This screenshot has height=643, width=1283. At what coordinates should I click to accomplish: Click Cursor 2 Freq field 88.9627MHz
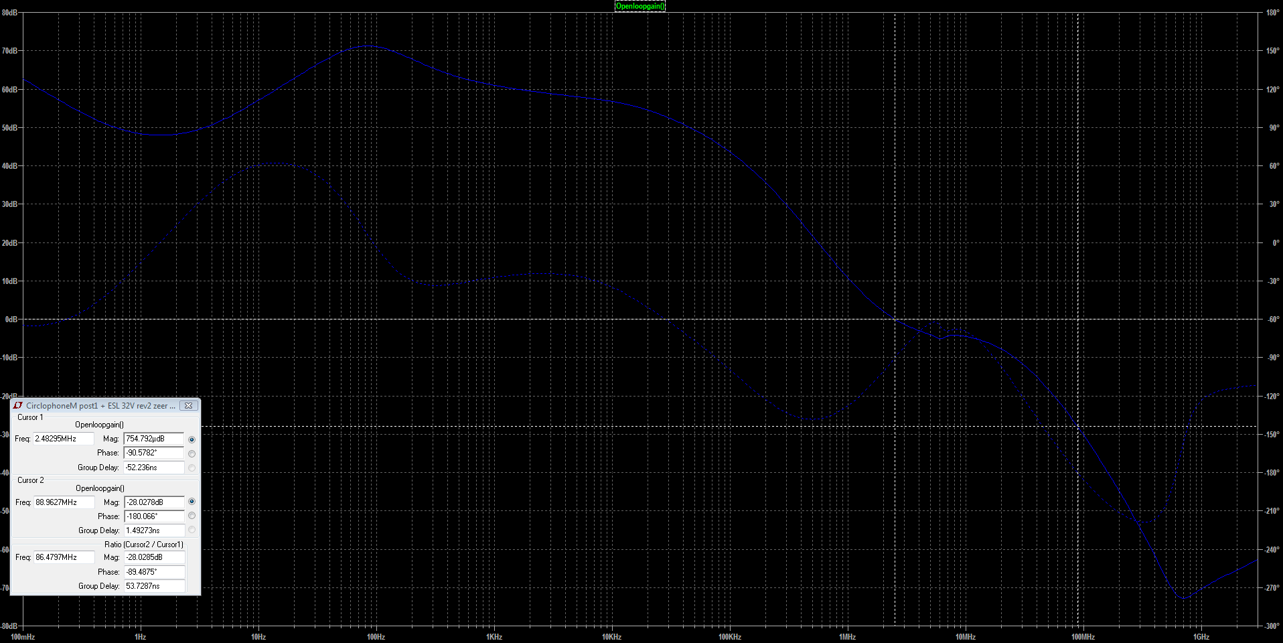(x=64, y=502)
